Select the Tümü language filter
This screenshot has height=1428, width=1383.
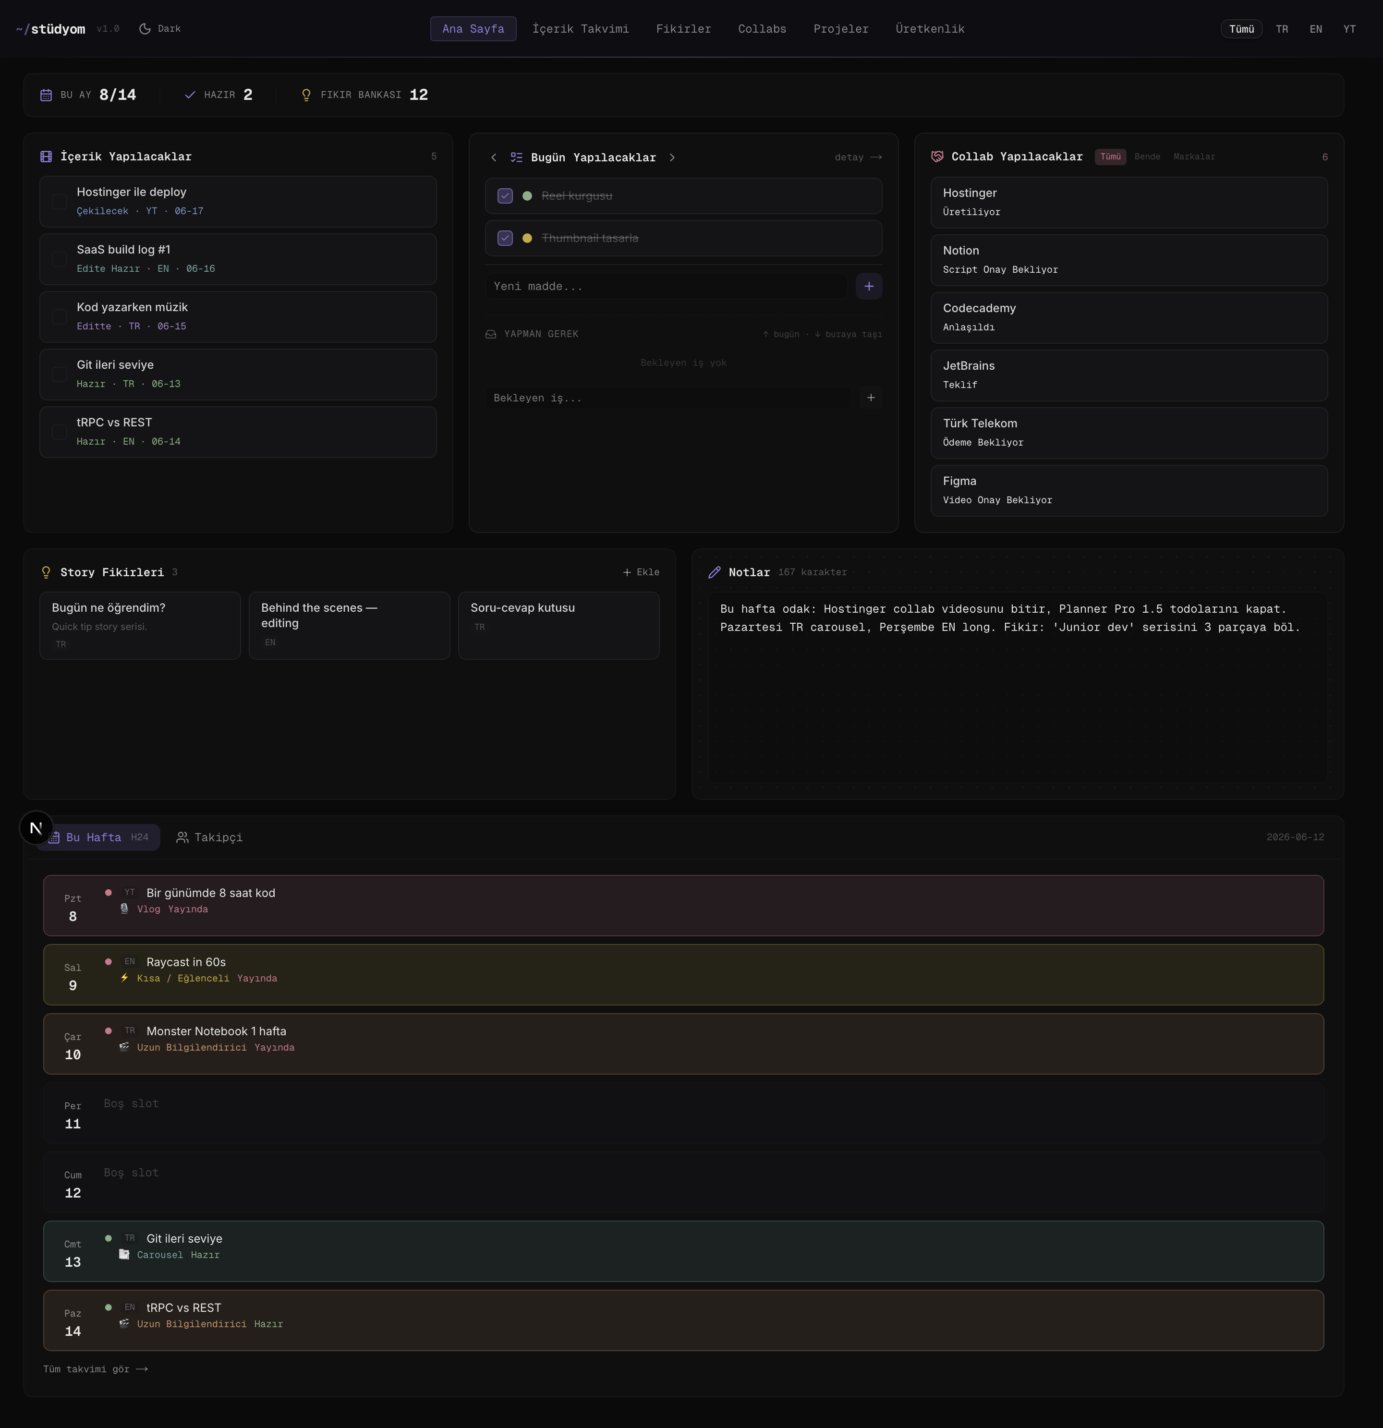1242,29
